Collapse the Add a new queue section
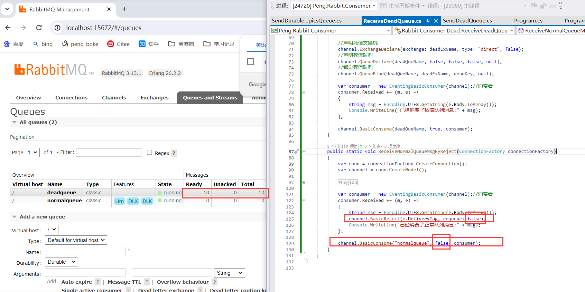 (x=42, y=217)
